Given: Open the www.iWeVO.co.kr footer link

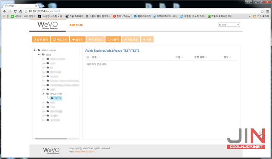Looking at the screenshot, I should click(x=84, y=151).
